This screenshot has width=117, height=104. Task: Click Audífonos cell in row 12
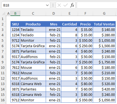tap(33, 78)
